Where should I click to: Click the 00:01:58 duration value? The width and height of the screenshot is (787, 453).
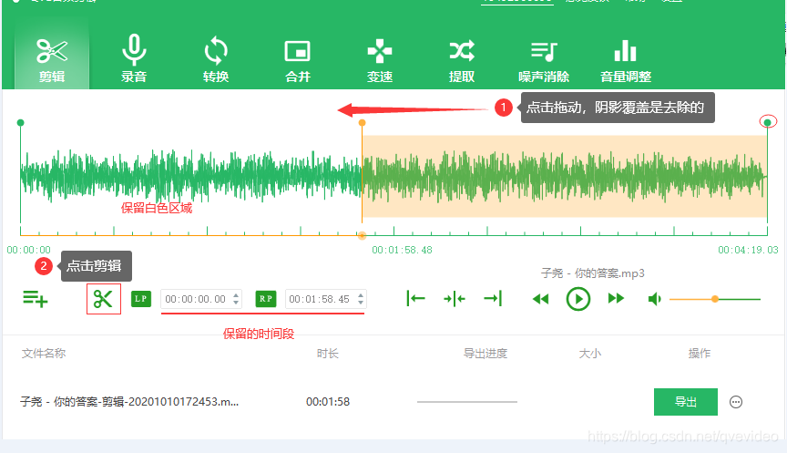pyautogui.click(x=328, y=402)
